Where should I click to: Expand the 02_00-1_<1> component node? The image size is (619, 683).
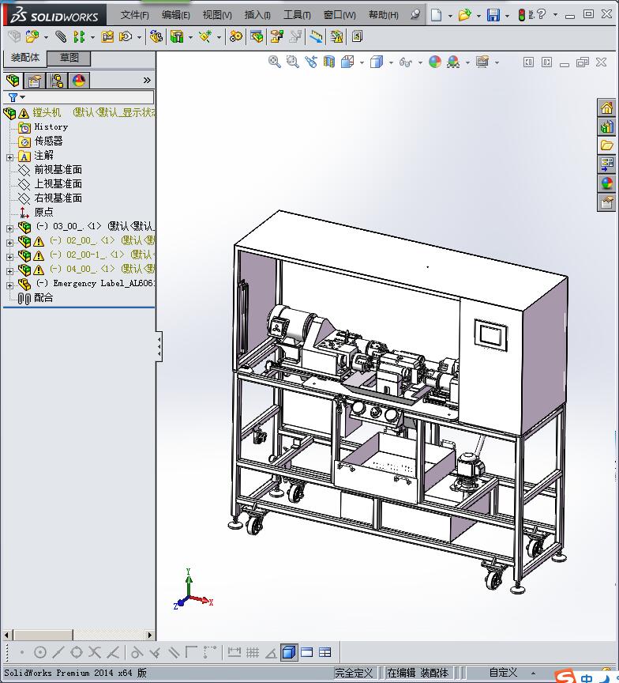(x=9, y=257)
